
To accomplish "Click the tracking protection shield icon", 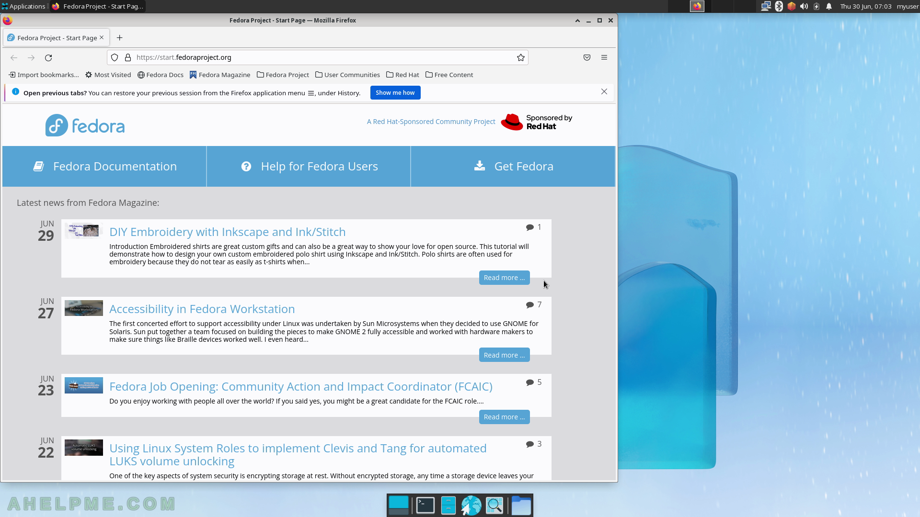I will point(115,57).
